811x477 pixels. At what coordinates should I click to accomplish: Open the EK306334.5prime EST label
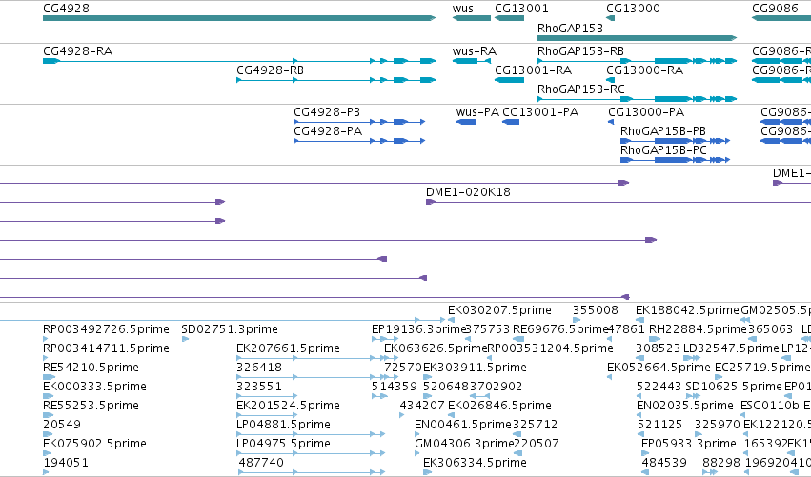click(475, 463)
